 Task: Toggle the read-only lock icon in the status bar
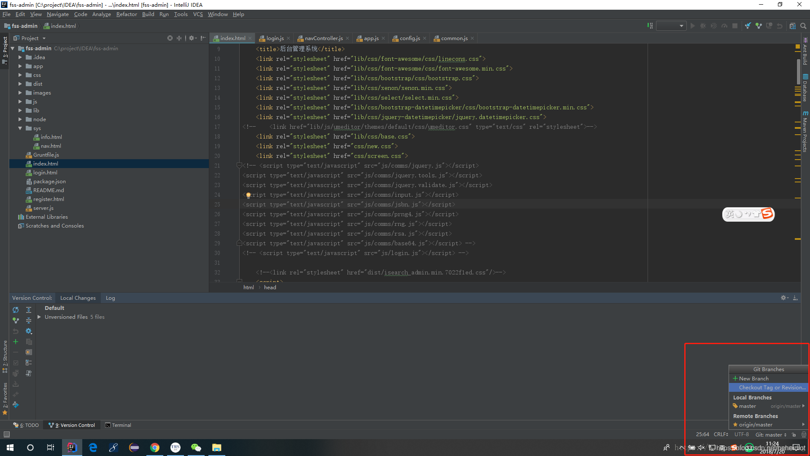click(x=794, y=434)
